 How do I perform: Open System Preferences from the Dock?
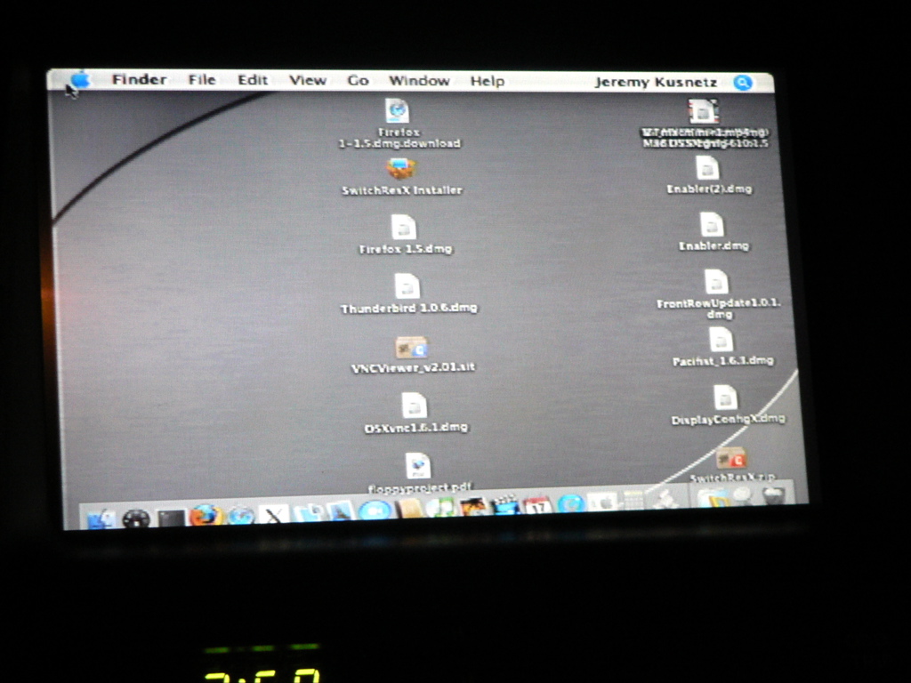click(602, 502)
